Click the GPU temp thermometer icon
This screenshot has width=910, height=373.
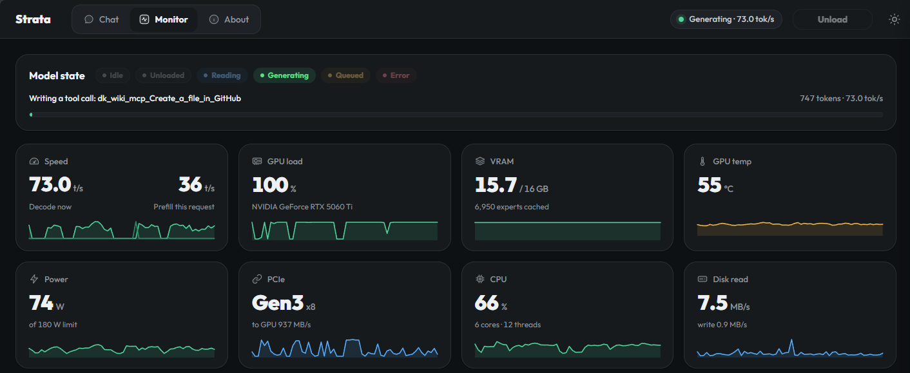click(x=702, y=161)
